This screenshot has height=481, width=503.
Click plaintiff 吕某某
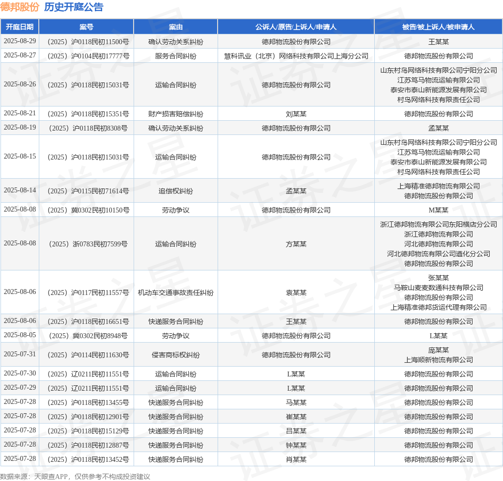[x=296, y=431]
